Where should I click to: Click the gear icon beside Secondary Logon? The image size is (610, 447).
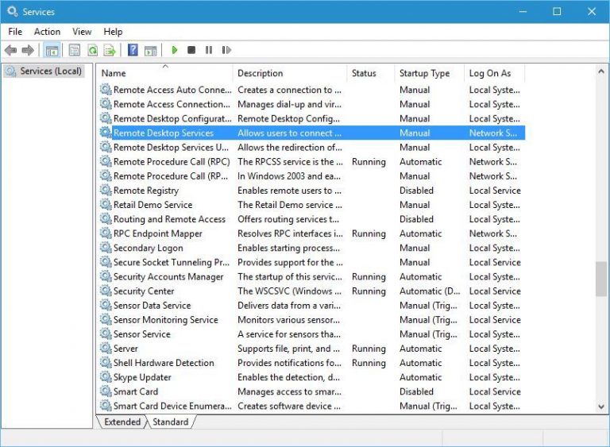pos(106,248)
